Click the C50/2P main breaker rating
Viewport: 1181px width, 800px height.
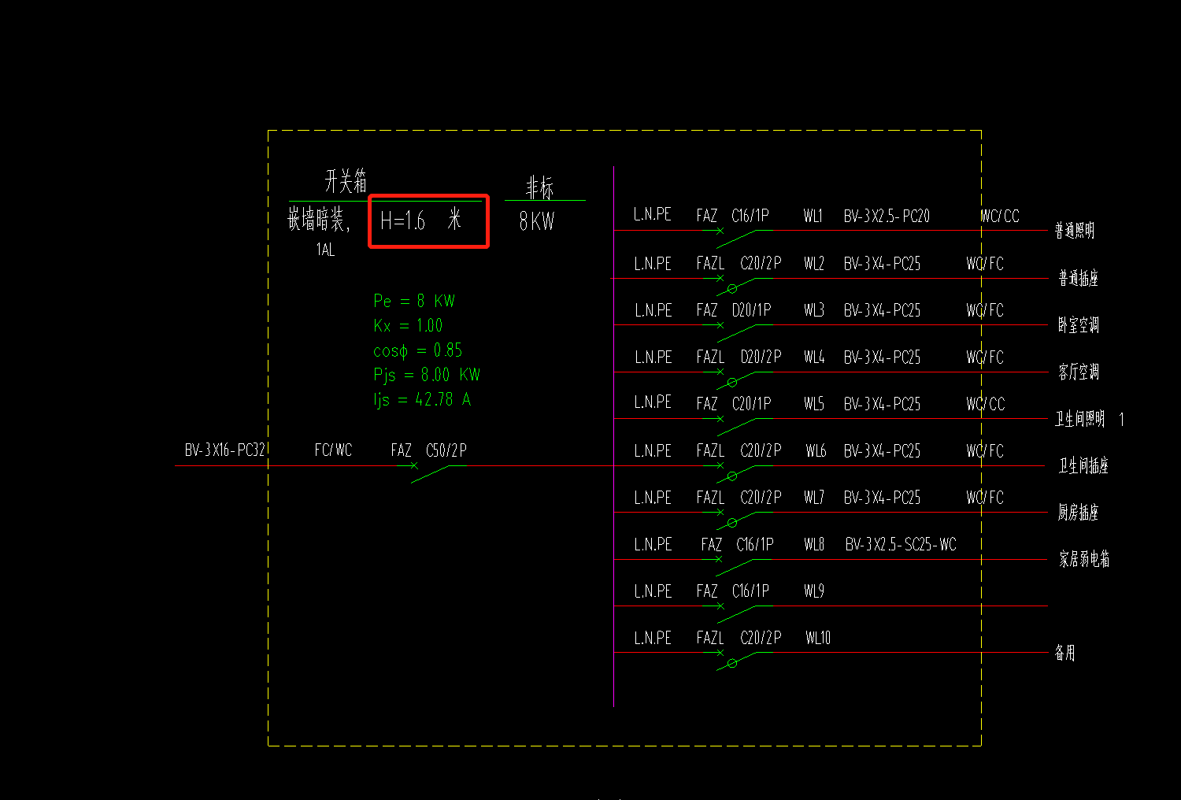click(x=446, y=450)
